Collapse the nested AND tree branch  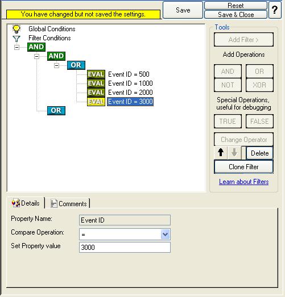point(36,56)
